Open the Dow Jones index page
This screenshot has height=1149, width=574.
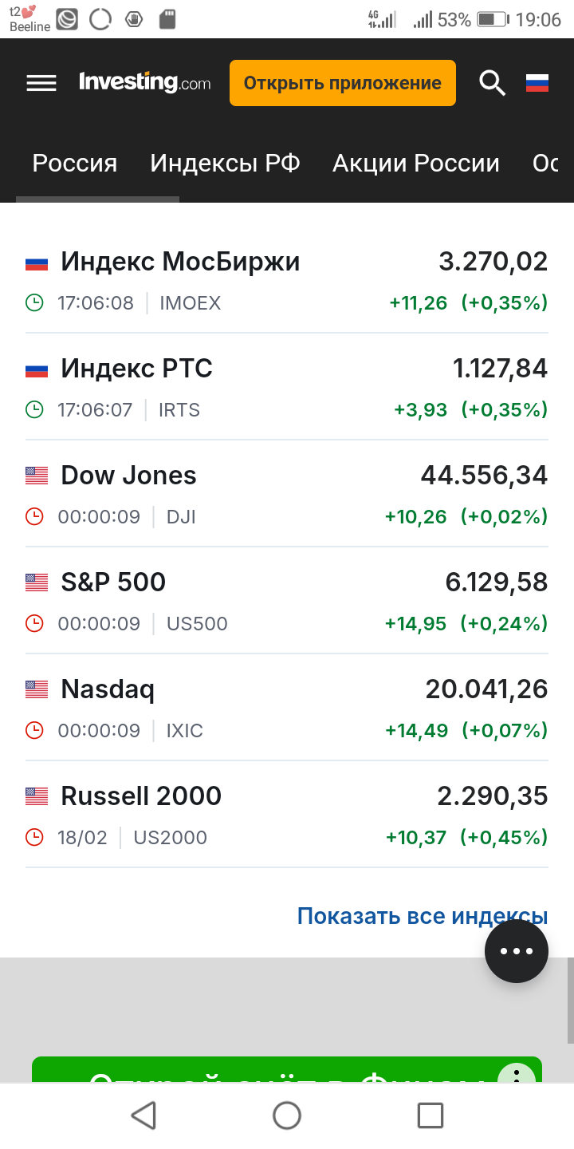tap(128, 476)
